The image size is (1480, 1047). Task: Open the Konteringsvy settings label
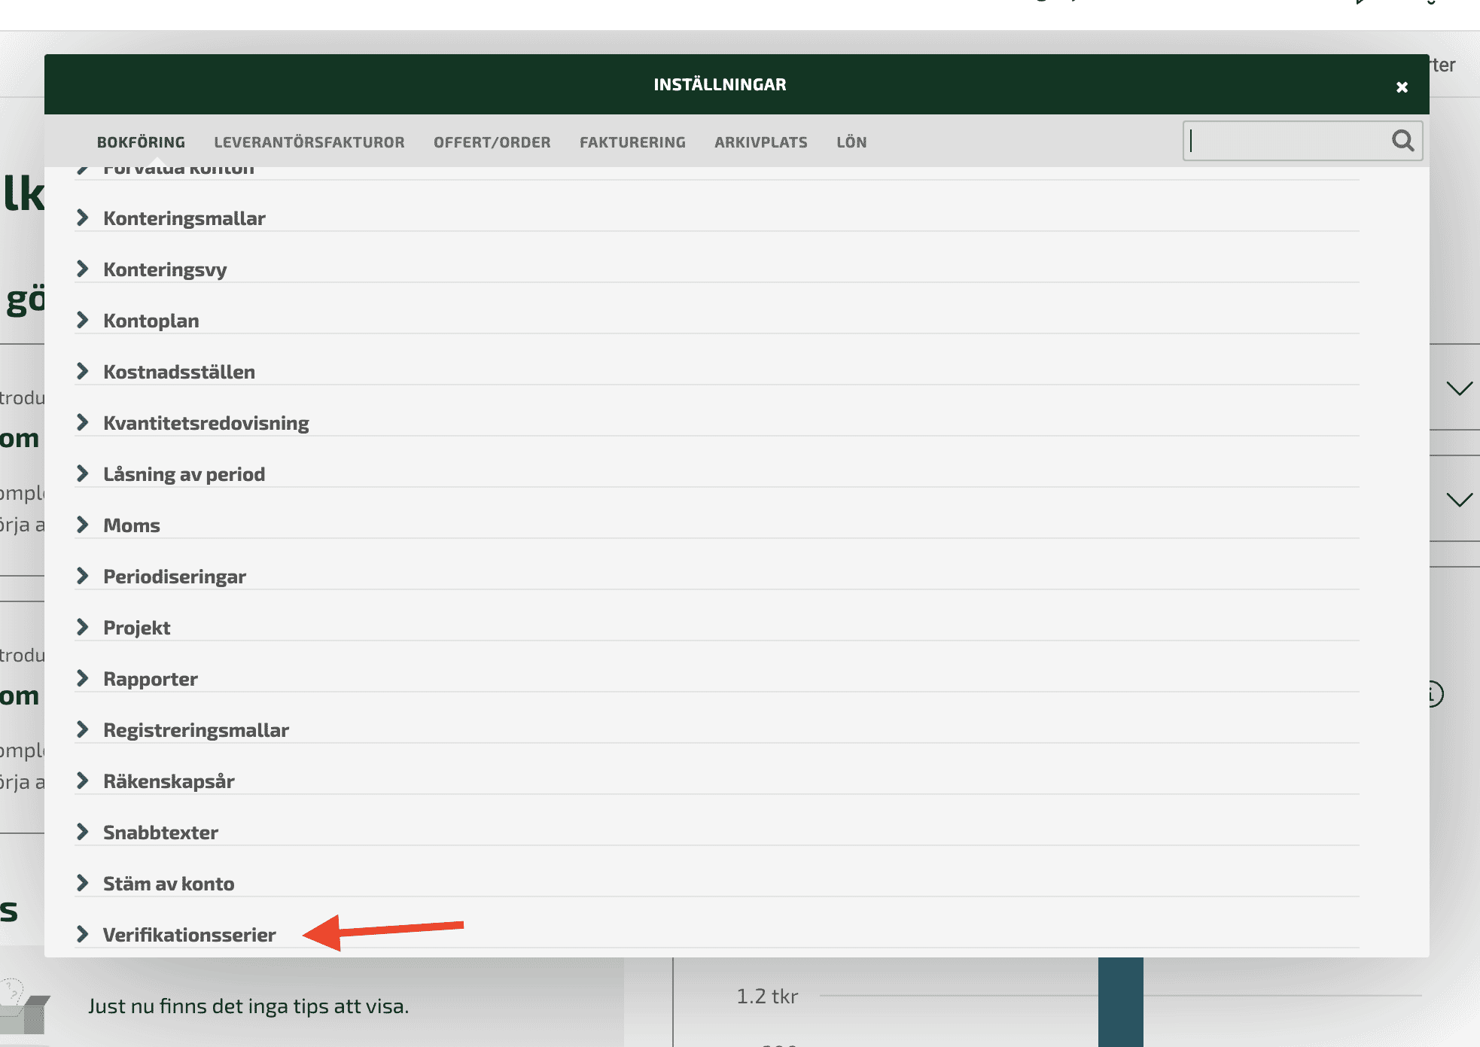(x=165, y=269)
